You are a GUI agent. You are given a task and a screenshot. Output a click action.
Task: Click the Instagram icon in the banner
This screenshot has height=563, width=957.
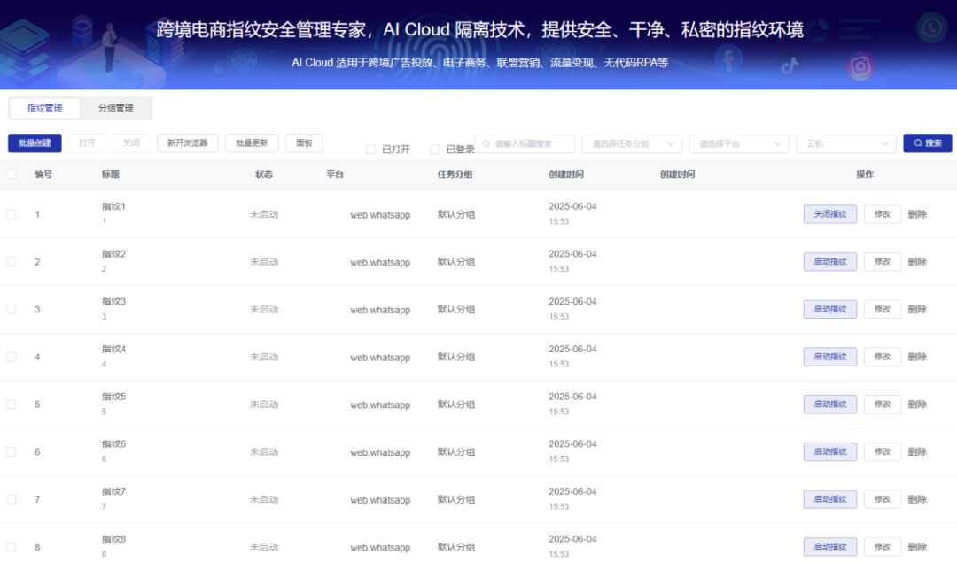[860, 66]
